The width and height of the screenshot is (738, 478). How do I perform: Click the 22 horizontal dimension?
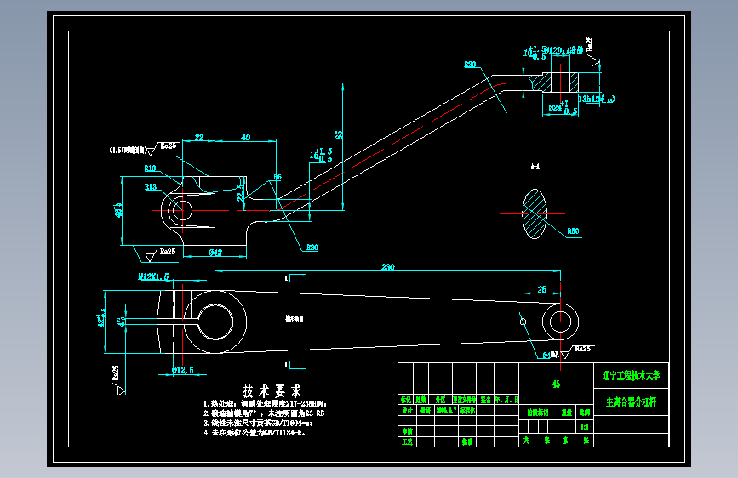click(199, 137)
